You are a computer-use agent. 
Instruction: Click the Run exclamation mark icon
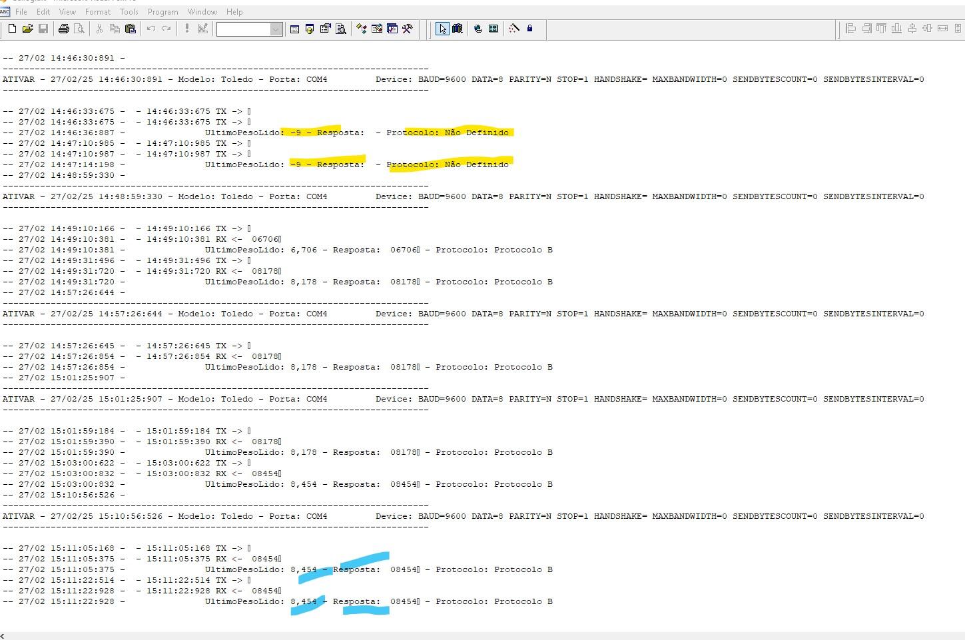point(187,29)
